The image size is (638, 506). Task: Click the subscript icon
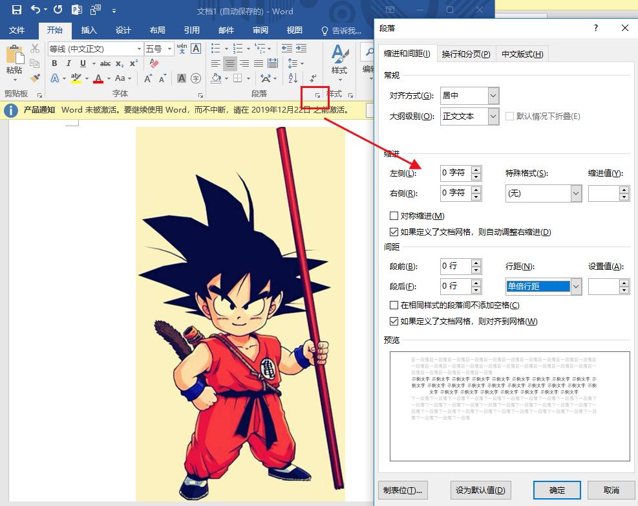pos(120,63)
